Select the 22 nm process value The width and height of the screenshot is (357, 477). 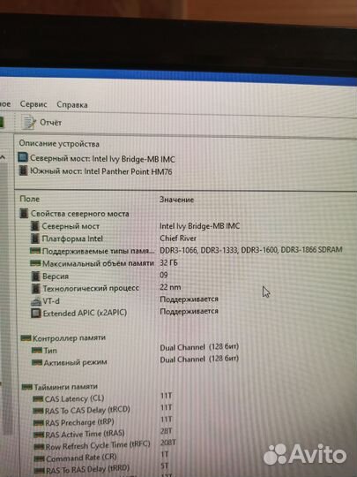[171, 287]
